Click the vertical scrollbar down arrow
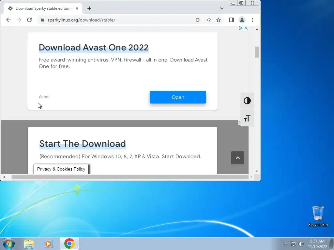The image size is (334, 250). (x=257, y=171)
